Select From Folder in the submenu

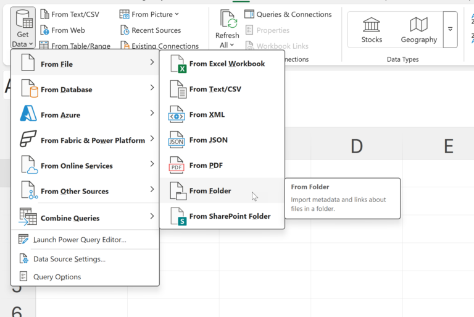[210, 191]
